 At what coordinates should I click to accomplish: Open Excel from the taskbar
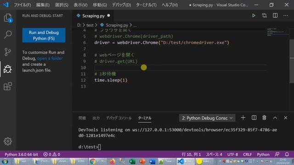point(132,161)
